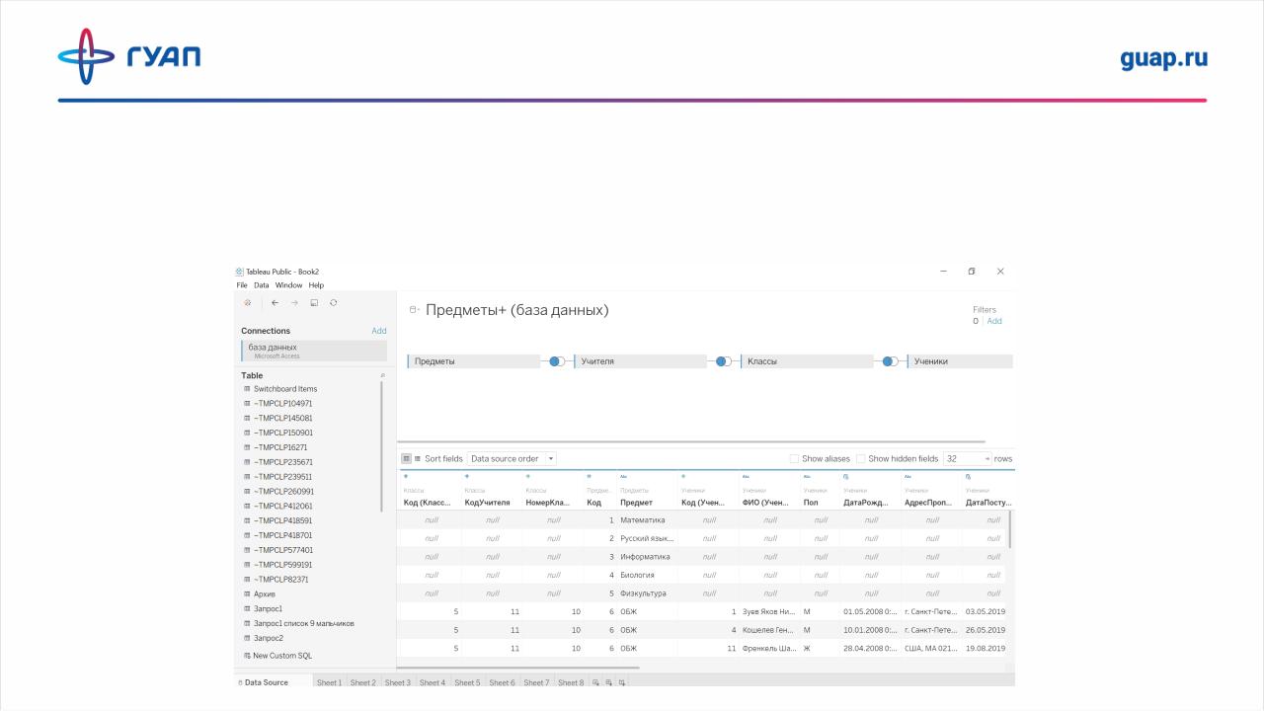Select the data grid preview view toggle
This screenshot has width=1264, height=711.
[x=406, y=459]
